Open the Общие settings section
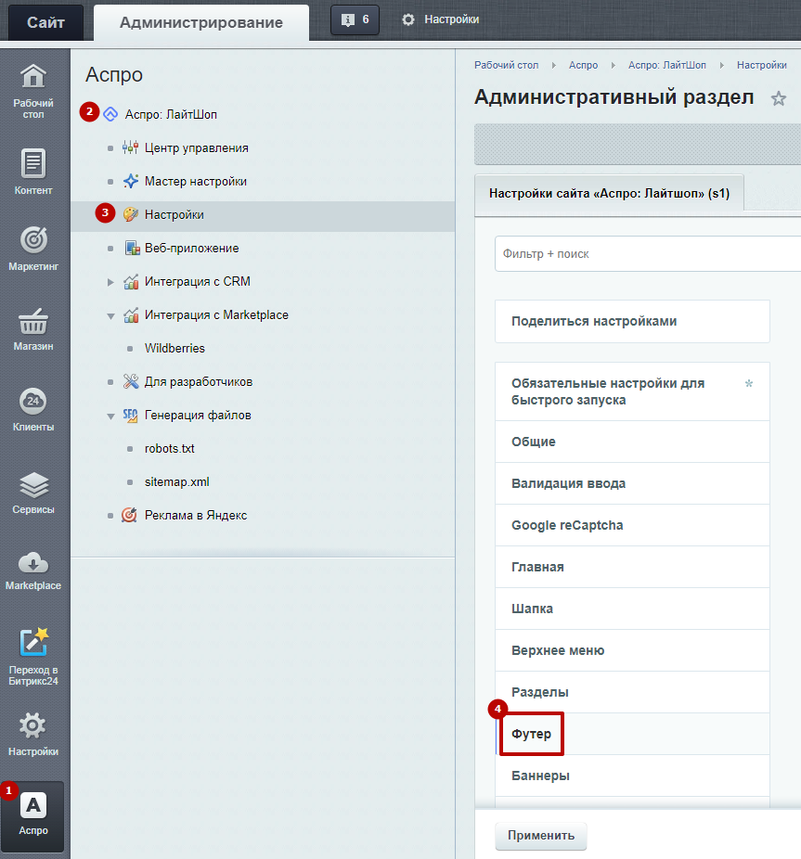 point(632,442)
